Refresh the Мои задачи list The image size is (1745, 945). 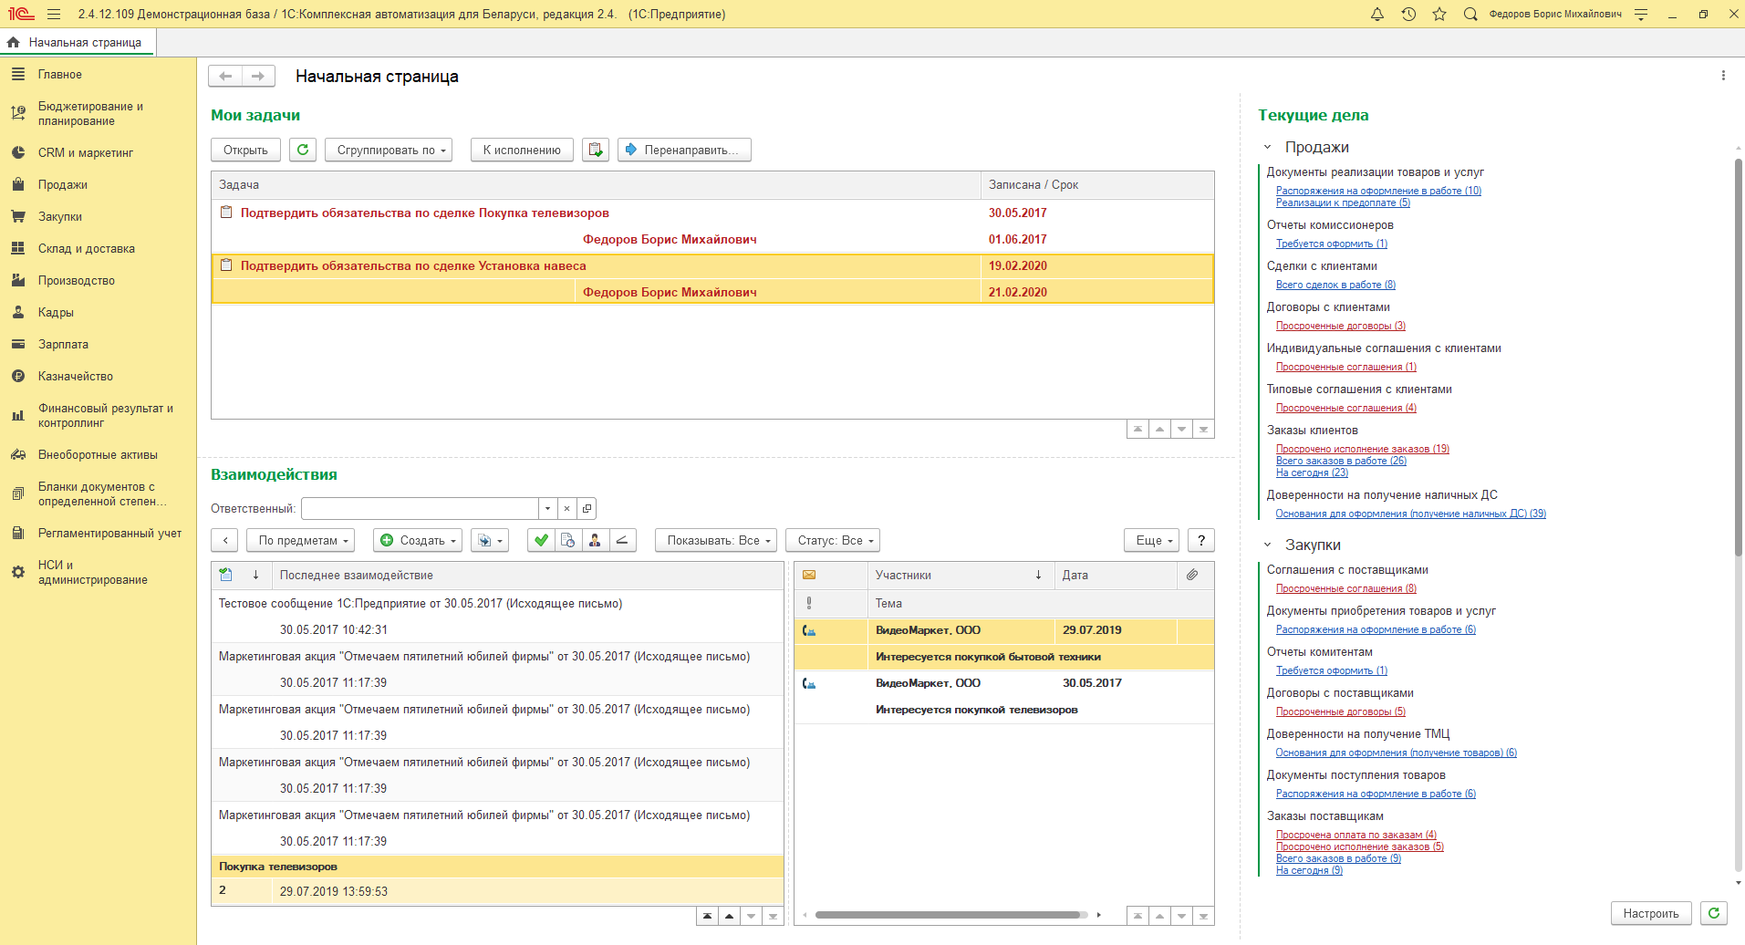click(303, 150)
